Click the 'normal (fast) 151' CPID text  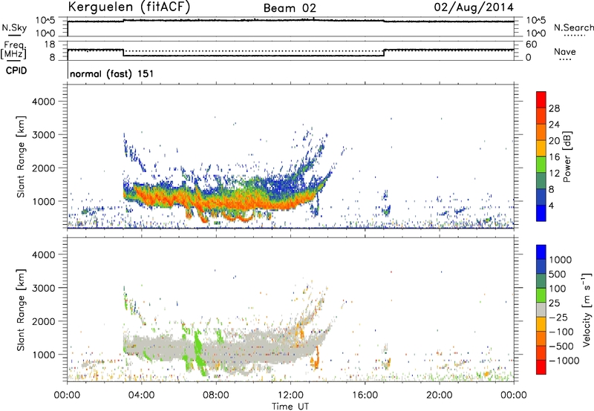pyautogui.click(x=112, y=73)
